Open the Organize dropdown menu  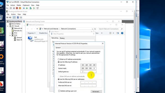(x=31, y=33)
